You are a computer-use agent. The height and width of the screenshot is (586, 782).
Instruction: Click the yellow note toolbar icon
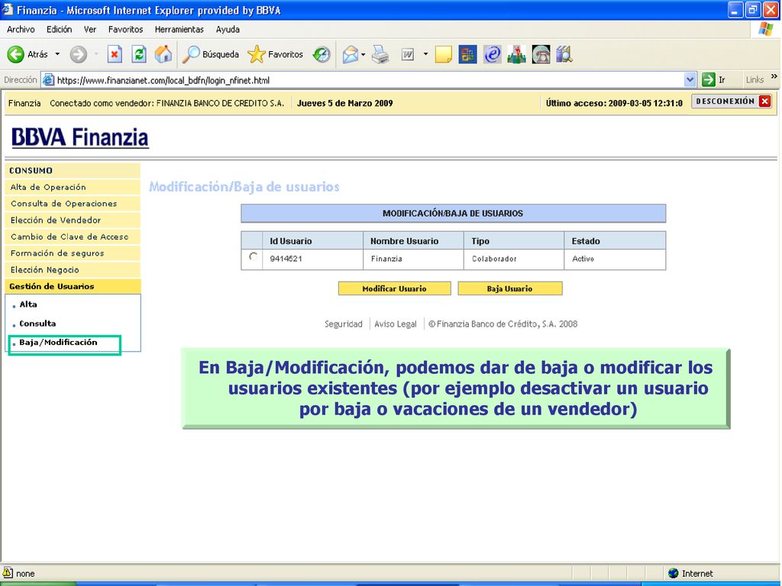click(x=444, y=54)
